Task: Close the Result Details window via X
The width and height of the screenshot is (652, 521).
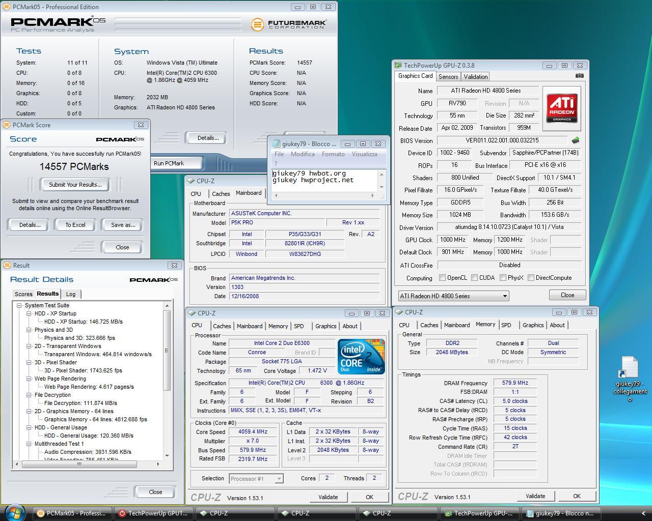Action: coord(174,265)
